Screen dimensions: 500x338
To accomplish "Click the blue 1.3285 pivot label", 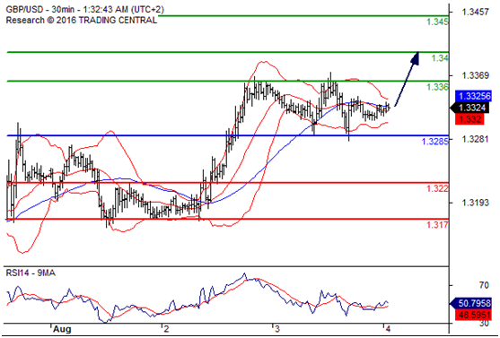I will click(x=435, y=141).
